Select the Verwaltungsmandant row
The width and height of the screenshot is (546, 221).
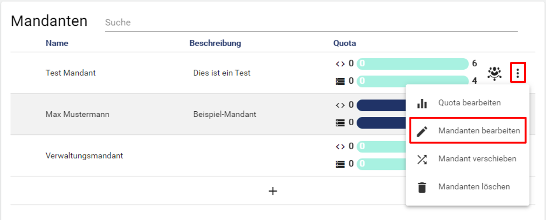point(84,156)
